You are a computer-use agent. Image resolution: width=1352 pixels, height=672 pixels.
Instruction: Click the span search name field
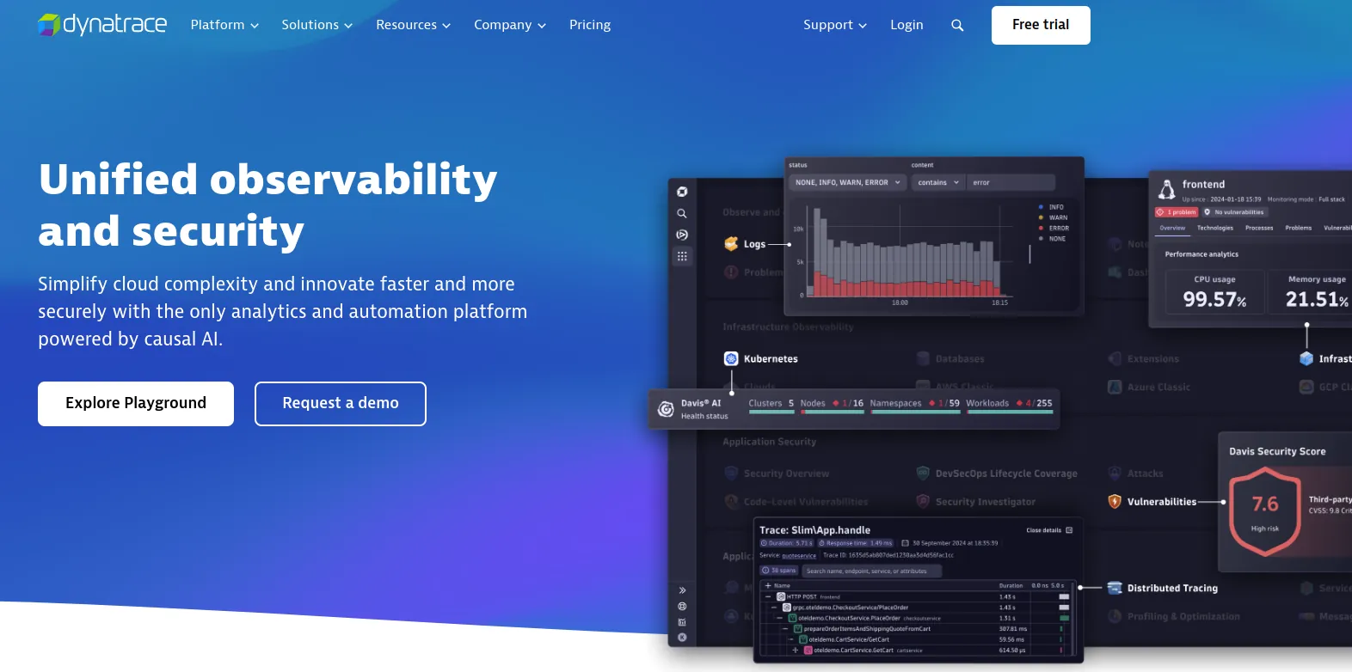click(872, 571)
